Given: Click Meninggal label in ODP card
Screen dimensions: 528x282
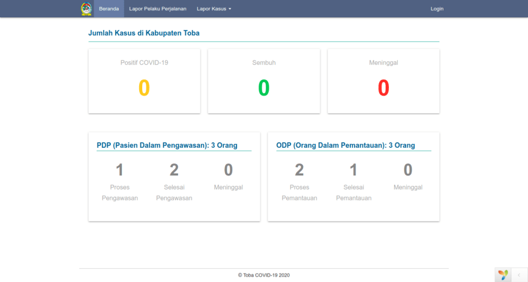Looking at the screenshot, I should coord(408,187).
